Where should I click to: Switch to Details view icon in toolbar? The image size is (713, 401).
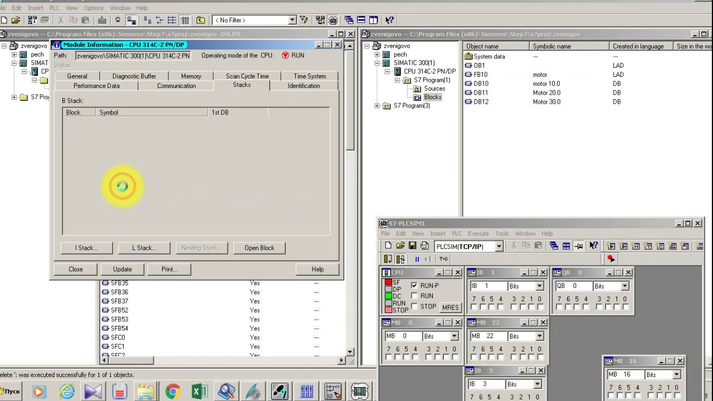coord(185,20)
